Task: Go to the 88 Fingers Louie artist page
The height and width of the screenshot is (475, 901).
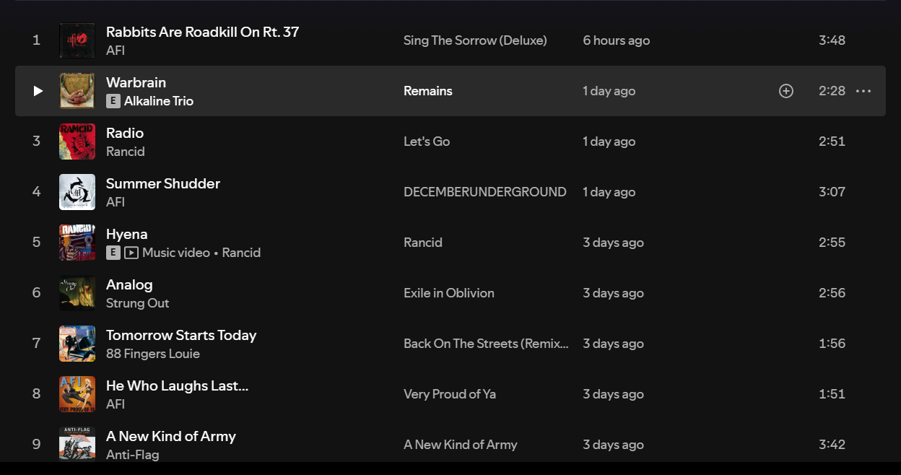Action: click(153, 354)
